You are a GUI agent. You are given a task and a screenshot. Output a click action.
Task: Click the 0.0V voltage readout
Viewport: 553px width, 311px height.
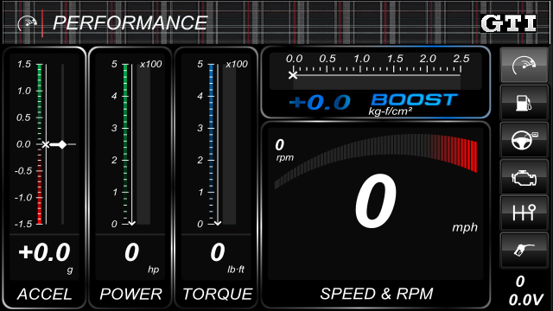525,300
